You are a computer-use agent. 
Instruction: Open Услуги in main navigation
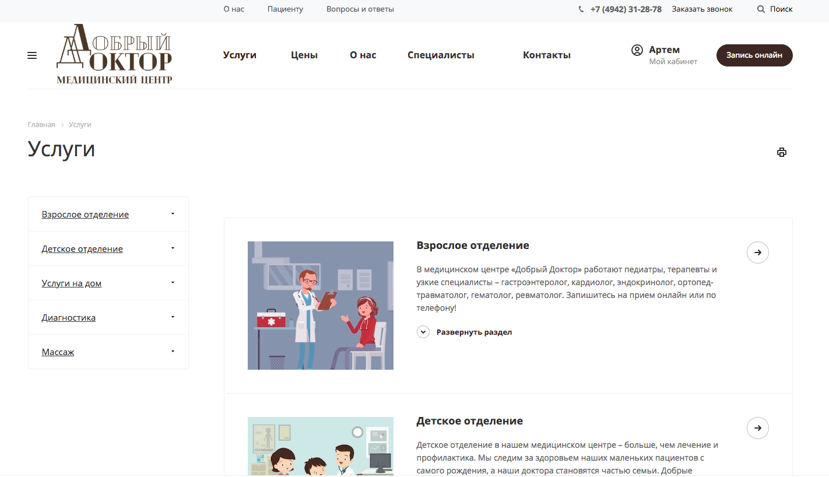[x=240, y=55]
